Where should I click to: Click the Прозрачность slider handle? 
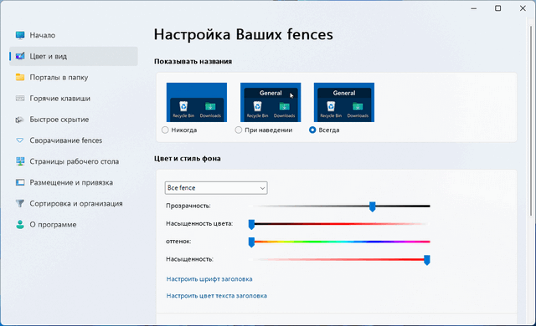point(372,206)
